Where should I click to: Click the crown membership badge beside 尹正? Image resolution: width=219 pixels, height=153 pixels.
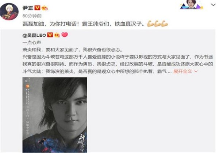click(x=45, y=8)
